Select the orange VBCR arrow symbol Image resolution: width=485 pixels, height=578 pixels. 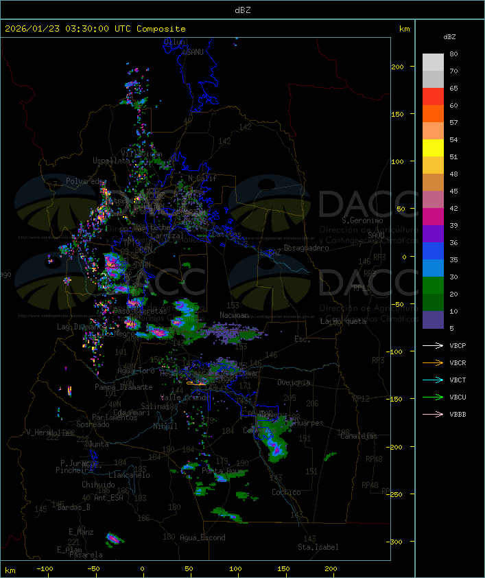pyautogui.click(x=434, y=362)
